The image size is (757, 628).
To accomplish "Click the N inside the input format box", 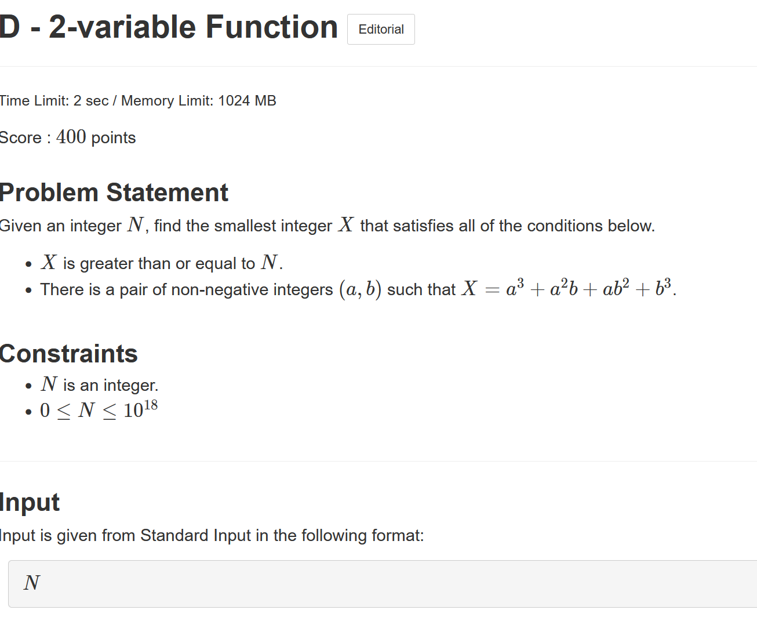I will 32,583.
